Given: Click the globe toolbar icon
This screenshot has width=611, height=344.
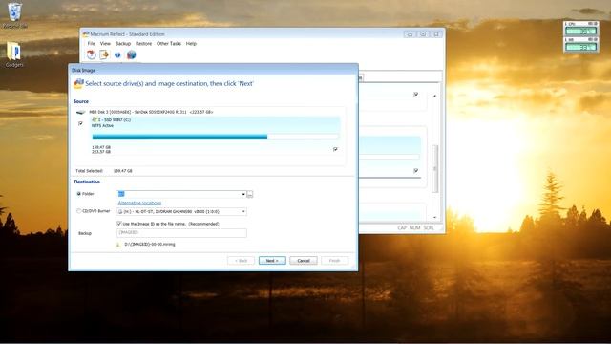Looking at the screenshot, I should [132, 55].
